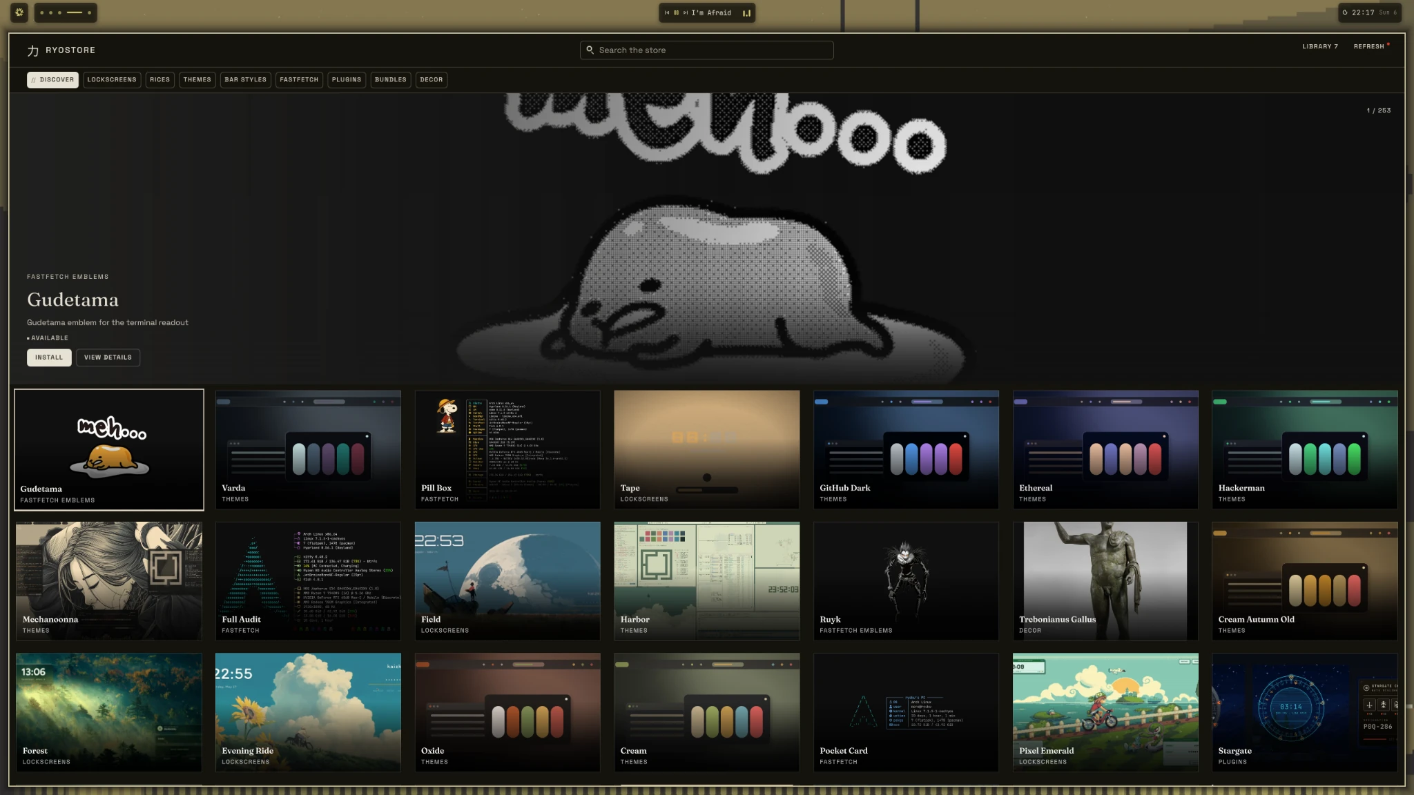Click the AVAILABLE status label

tap(48, 338)
